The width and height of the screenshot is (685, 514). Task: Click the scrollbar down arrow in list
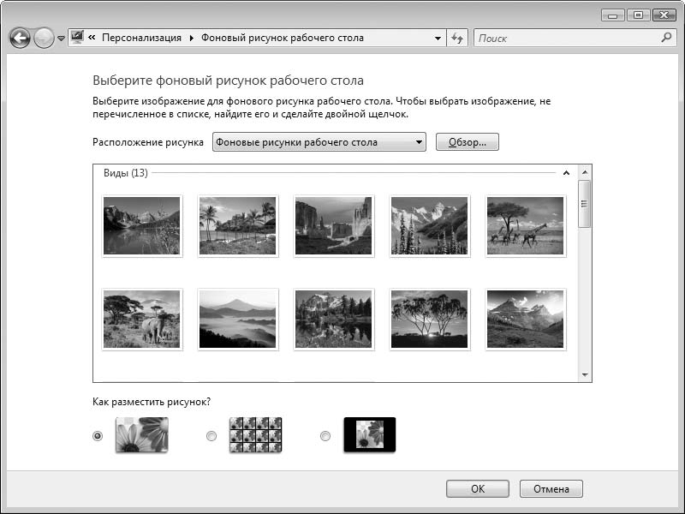click(585, 374)
